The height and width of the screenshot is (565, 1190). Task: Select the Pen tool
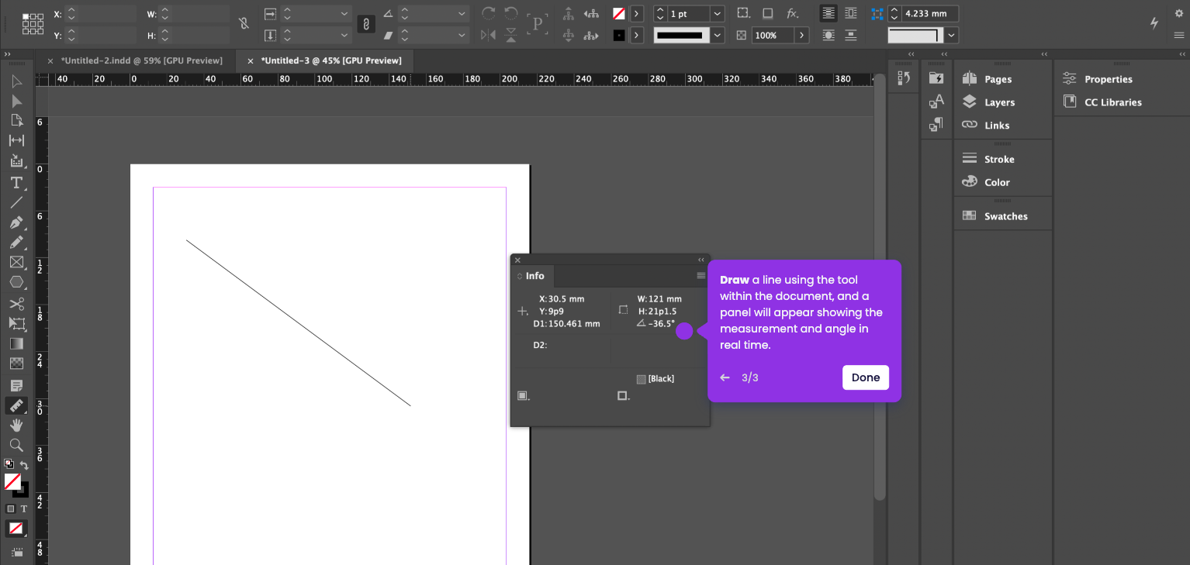(16, 222)
